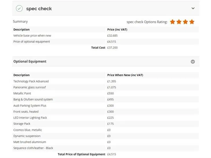Click the Sequence cloth/leather - Black row
The width and height of the screenshot is (211, 158).
pos(105,148)
